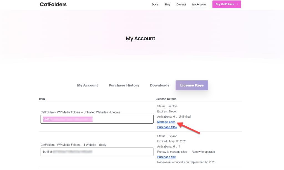The width and height of the screenshot is (284, 170).
Task: Click the 'Status: Inactive' text
Action: point(167,106)
